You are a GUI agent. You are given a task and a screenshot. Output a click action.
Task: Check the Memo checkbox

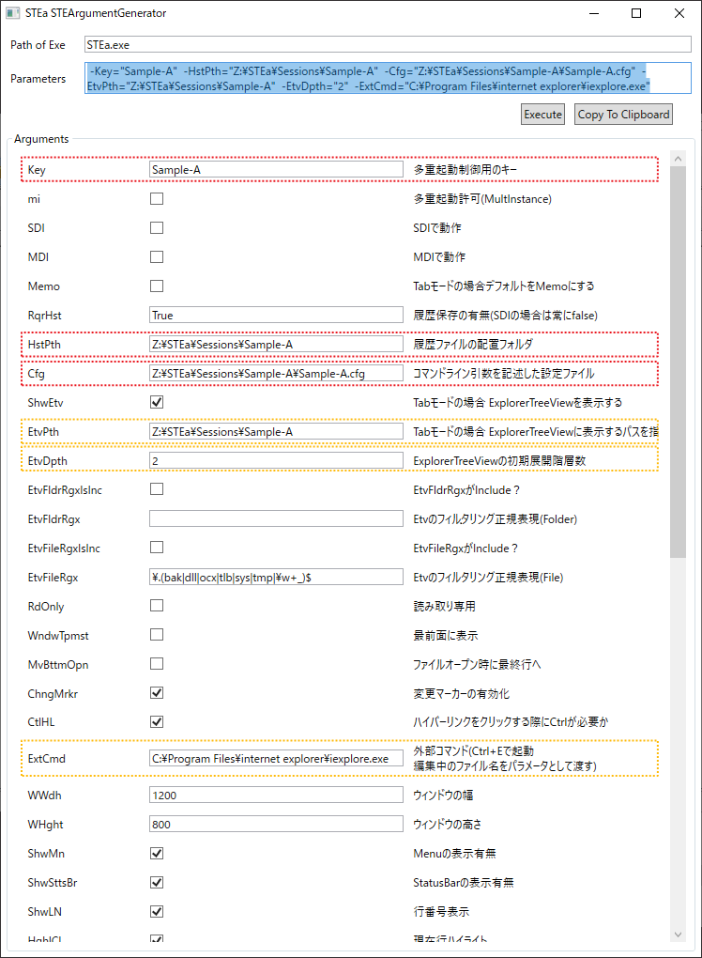click(157, 286)
